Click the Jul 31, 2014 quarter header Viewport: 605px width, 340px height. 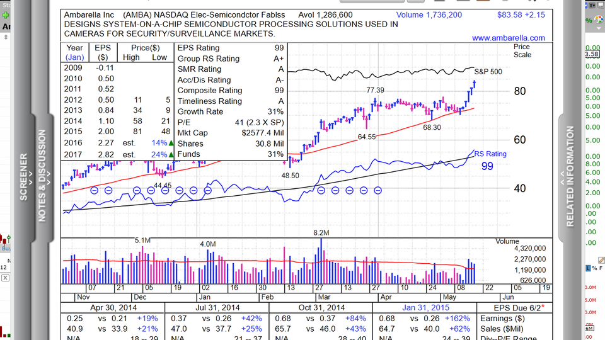coord(217,308)
